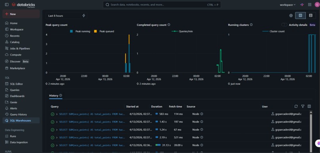Show info for Running clusters
The height and width of the screenshot is (153, 320).
251,25
